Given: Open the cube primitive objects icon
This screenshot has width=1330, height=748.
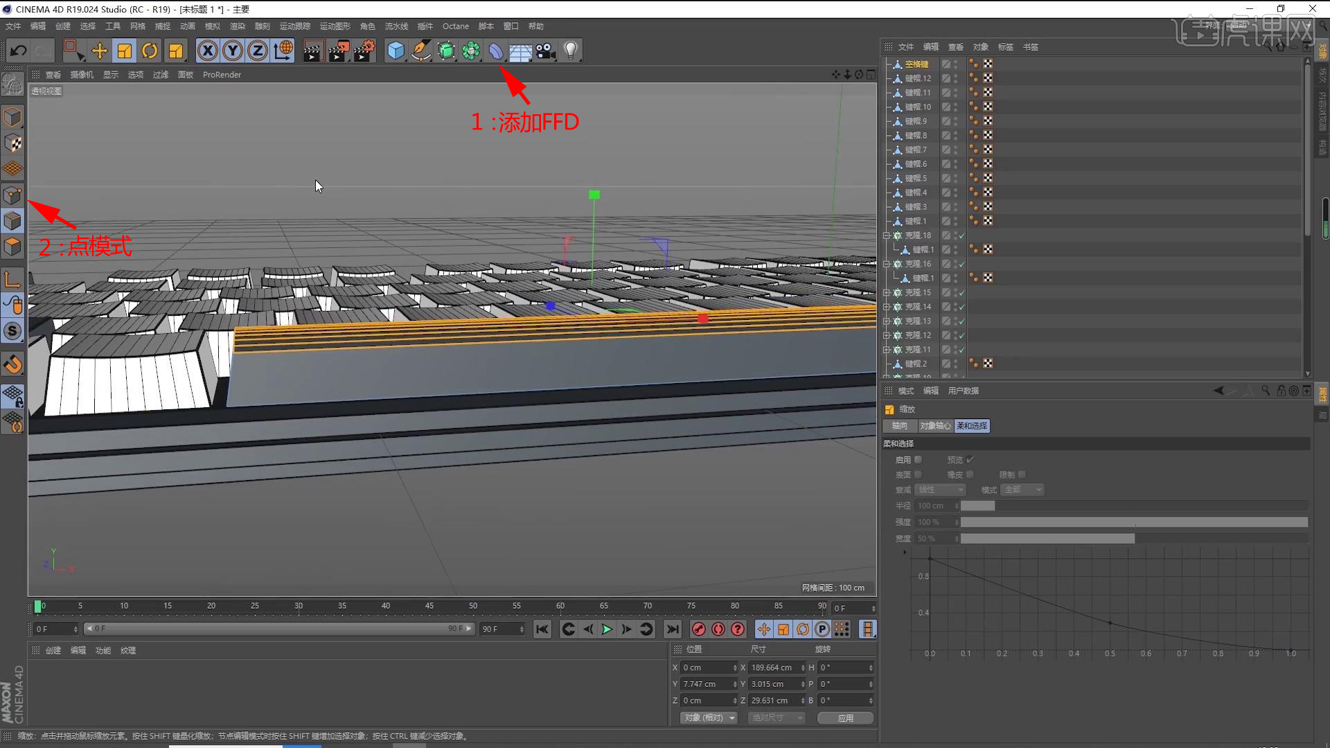Looking at the screenshot, I should click(396, 51).
